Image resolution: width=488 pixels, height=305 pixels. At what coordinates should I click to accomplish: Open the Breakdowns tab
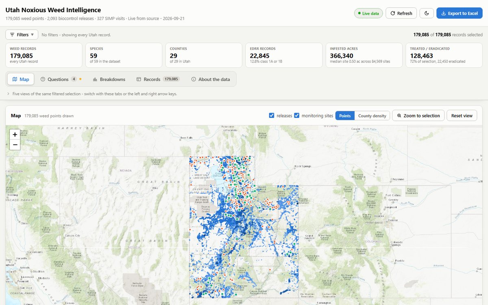pos(109,79)
